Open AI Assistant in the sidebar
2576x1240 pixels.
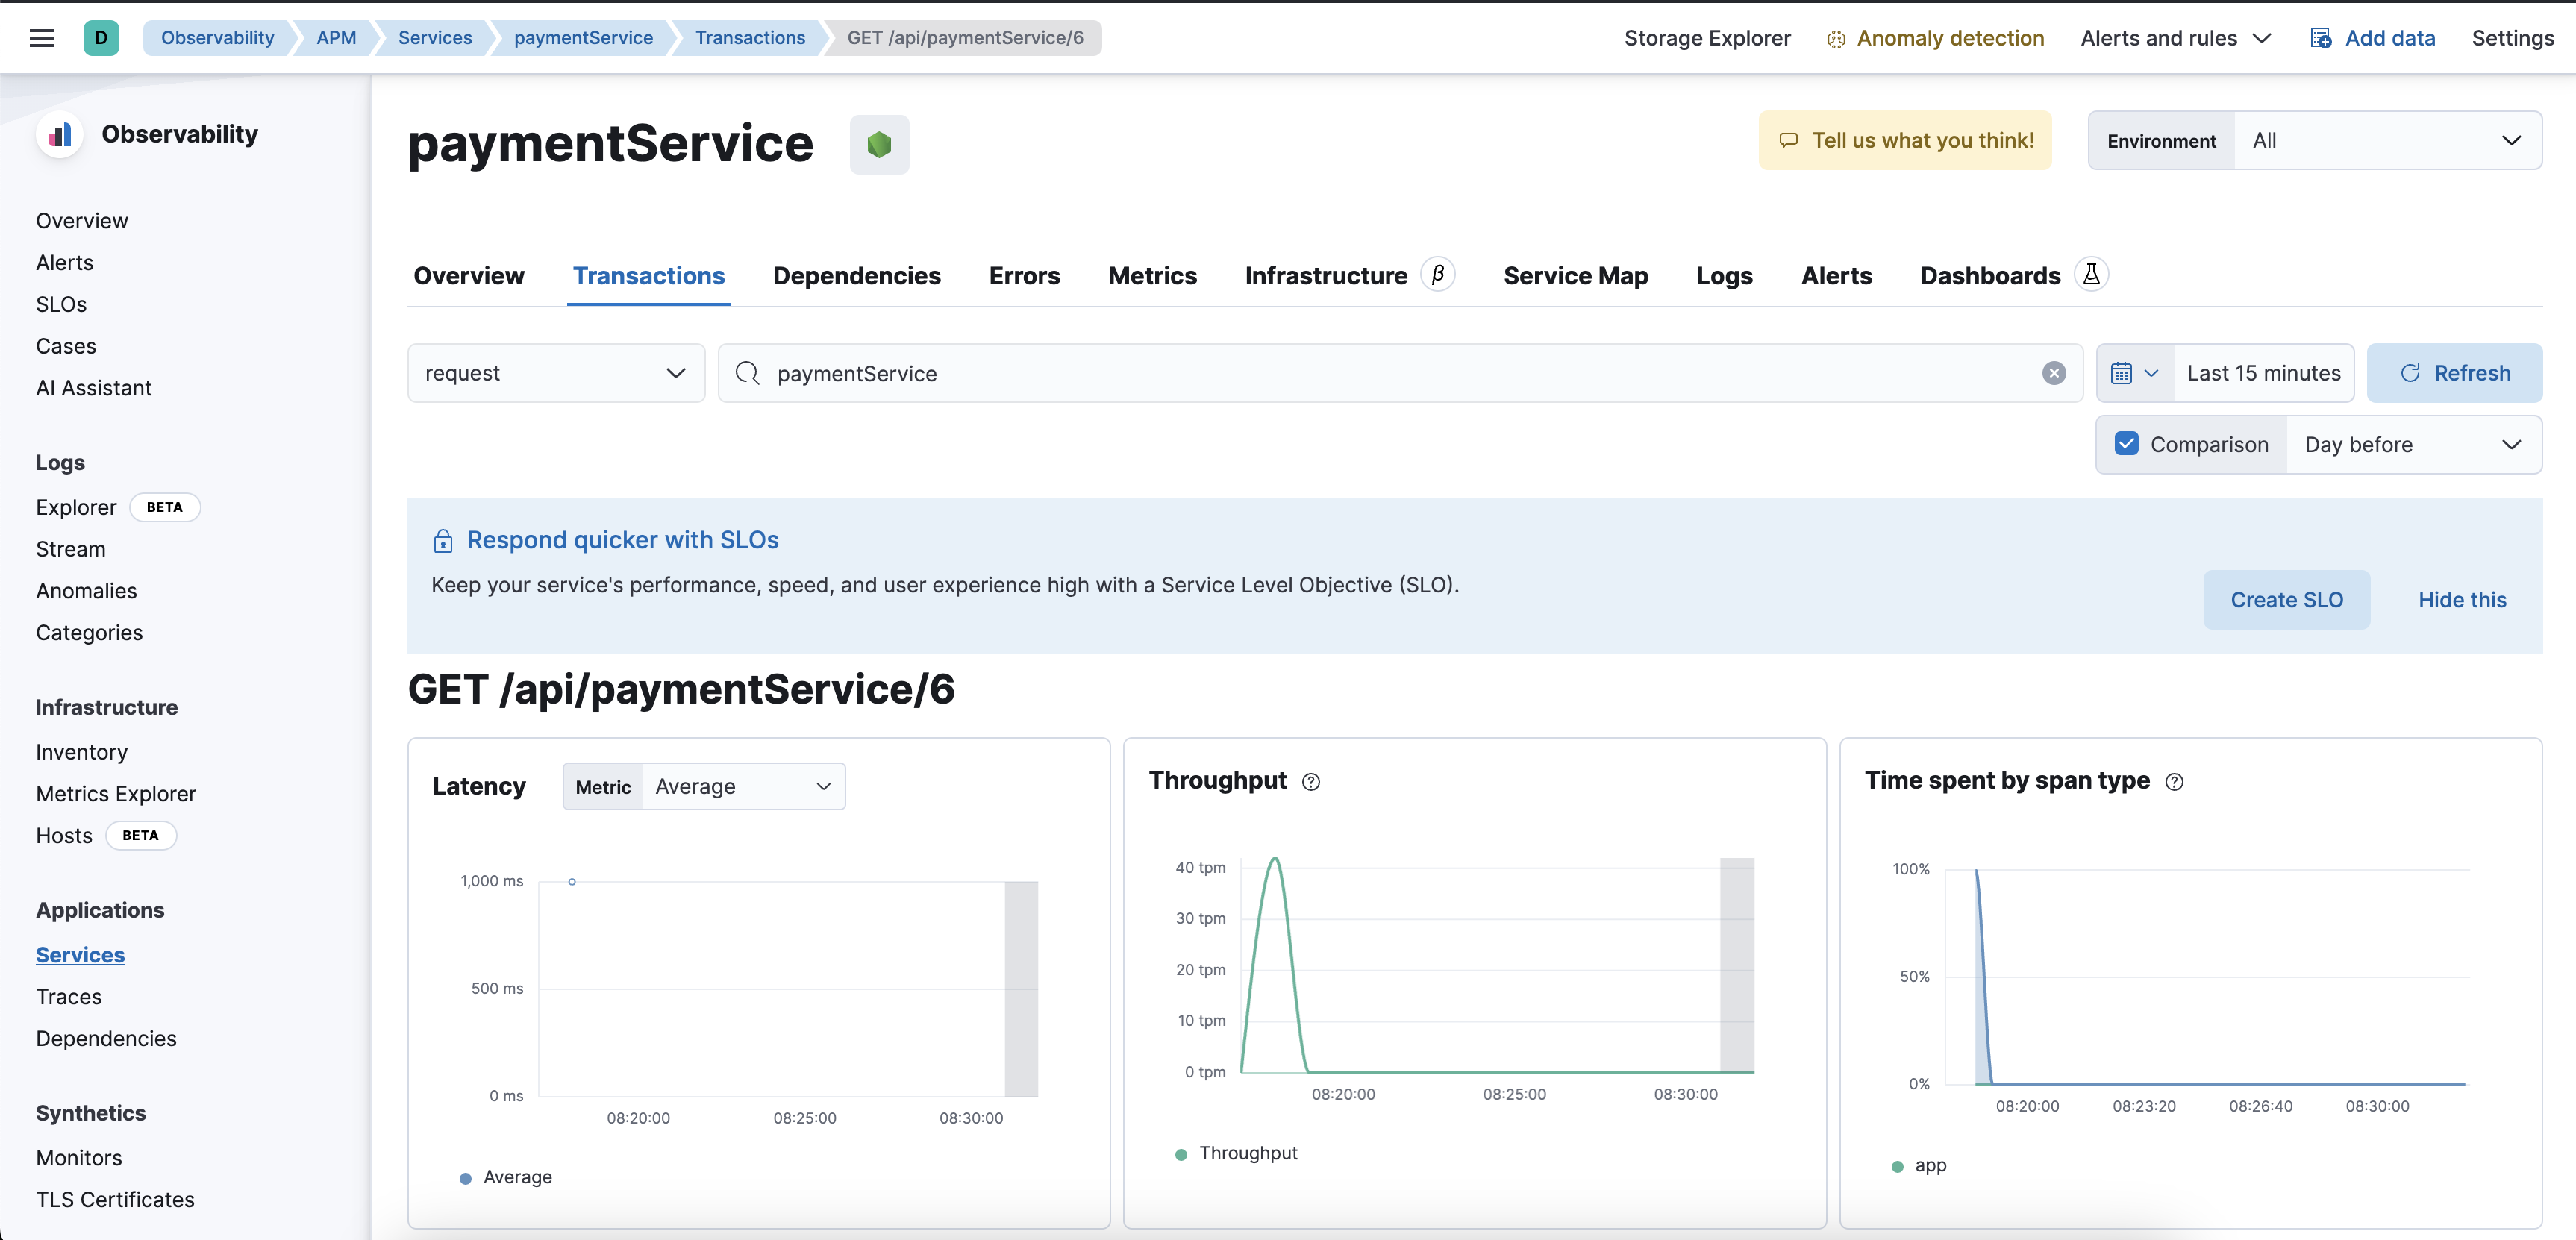[94, 388]
